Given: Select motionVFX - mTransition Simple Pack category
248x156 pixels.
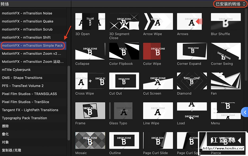Looking at the screenshot, I should 33,46.
